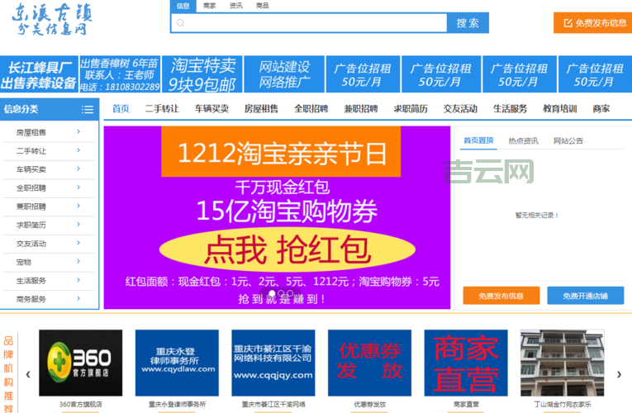Expand the 求职简历 sidebar category
The height and width of the screenshot is (413, 632).
pos(49,225)
